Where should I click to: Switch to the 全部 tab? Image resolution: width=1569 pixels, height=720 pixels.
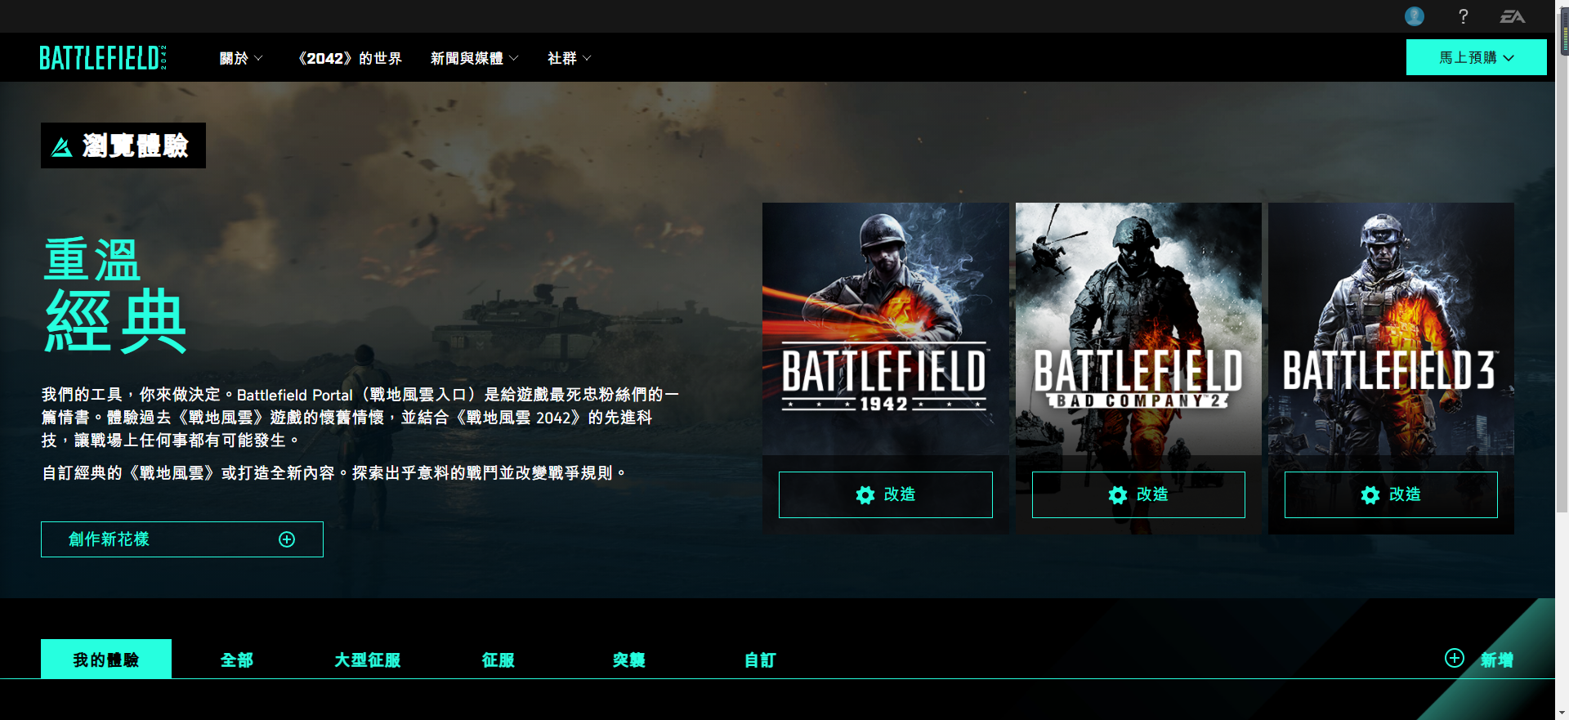tap(237, 660)
